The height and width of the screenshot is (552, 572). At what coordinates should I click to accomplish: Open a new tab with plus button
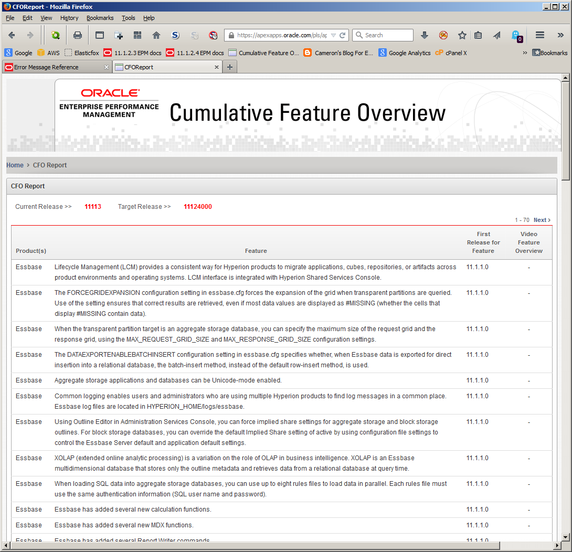(230, 67)
